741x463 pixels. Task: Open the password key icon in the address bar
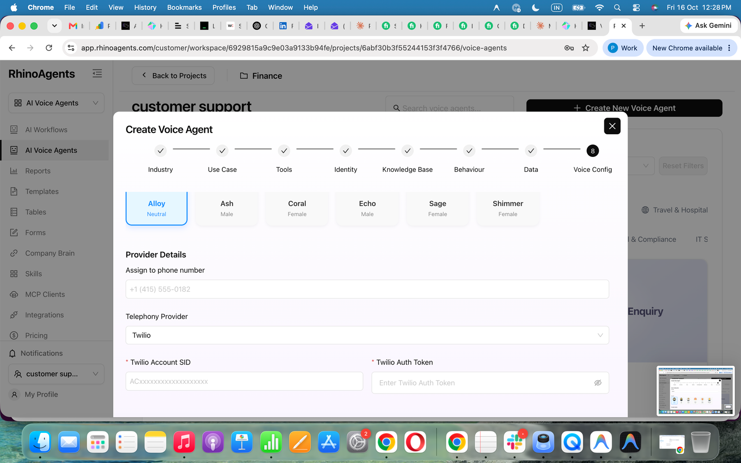click(x=569, y=48)
